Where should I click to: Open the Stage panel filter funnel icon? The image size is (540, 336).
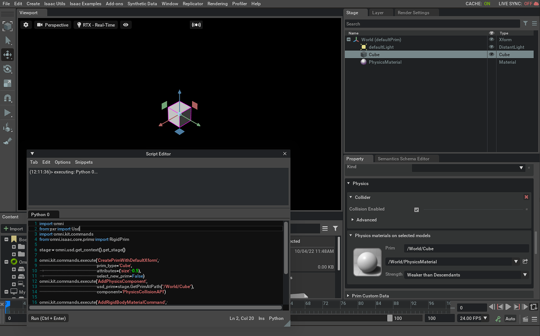526,23
